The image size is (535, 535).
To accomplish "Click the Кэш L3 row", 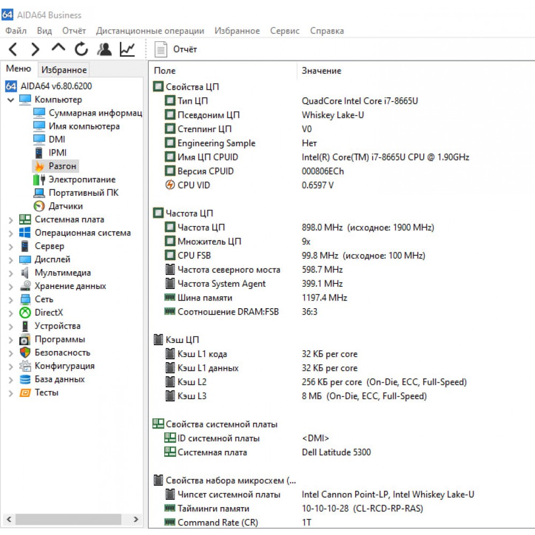I will click(341, 396).
